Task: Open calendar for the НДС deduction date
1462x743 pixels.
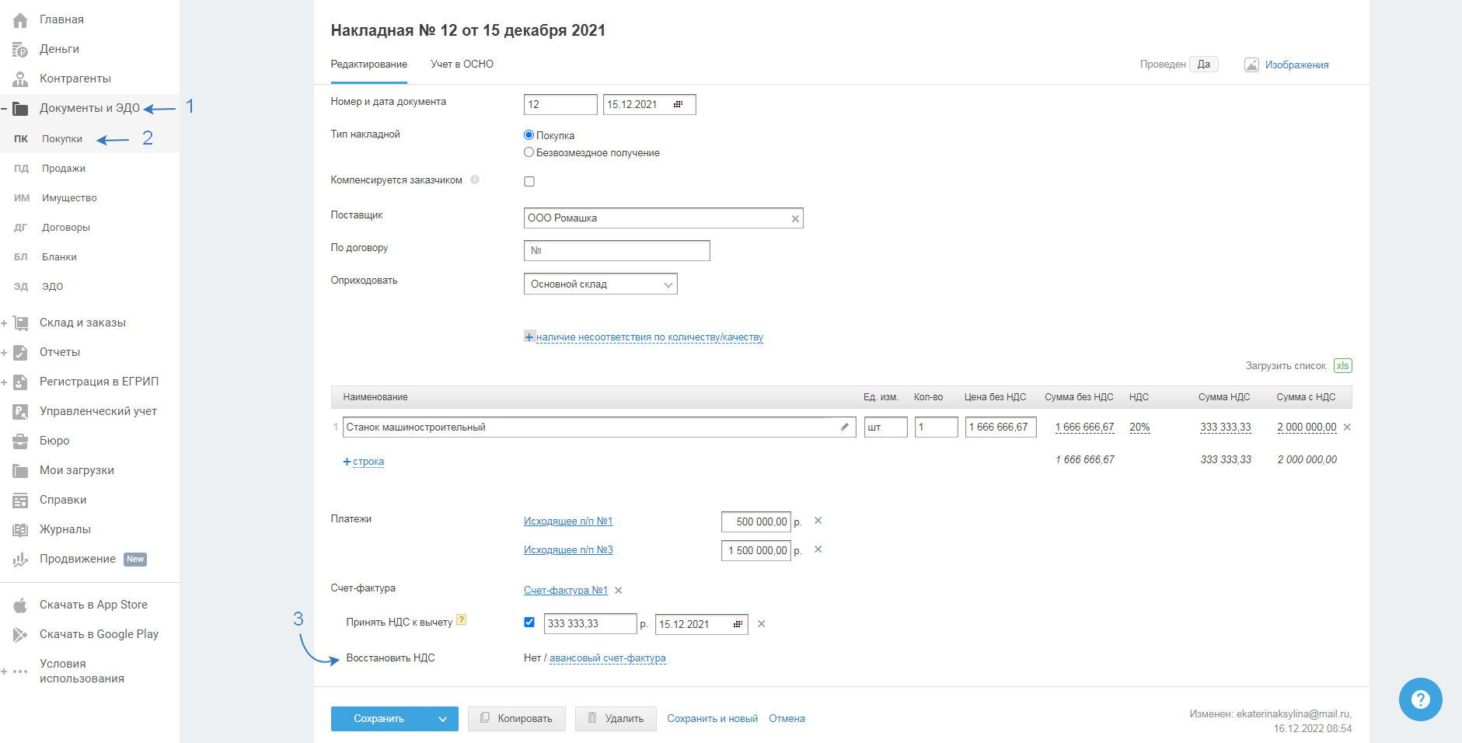Action: pyautogui.click(x=738, y=624)
